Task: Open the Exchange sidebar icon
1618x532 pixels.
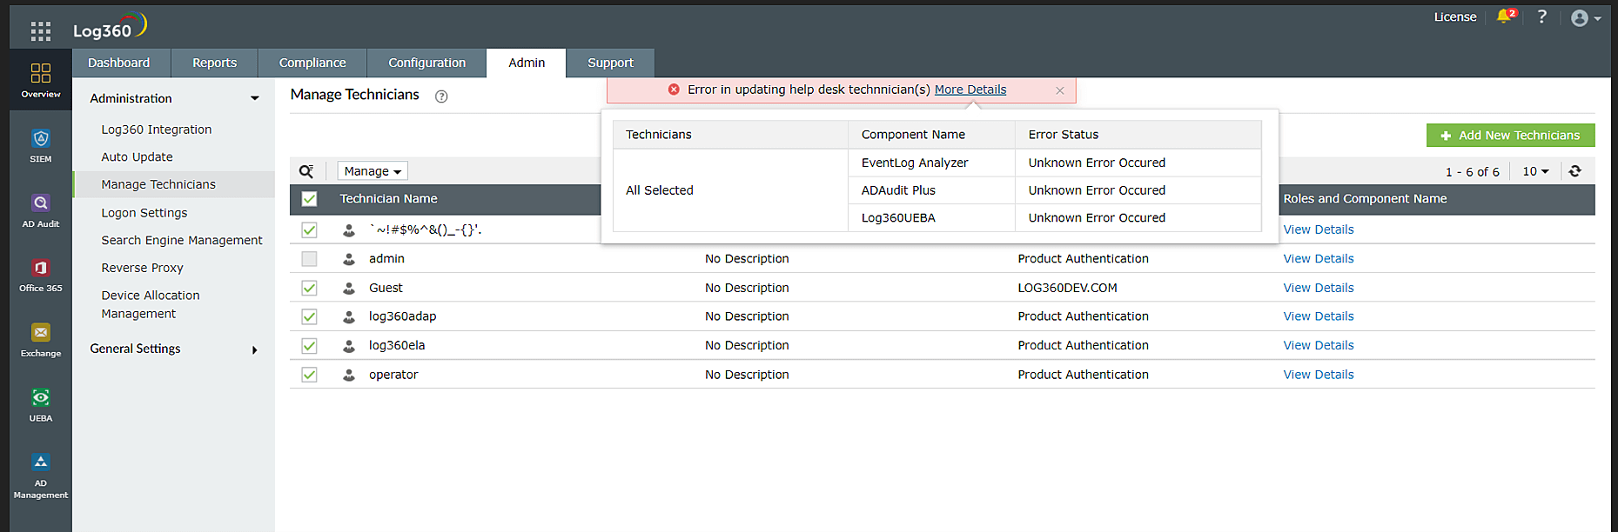Action: [x=41, y=339]
